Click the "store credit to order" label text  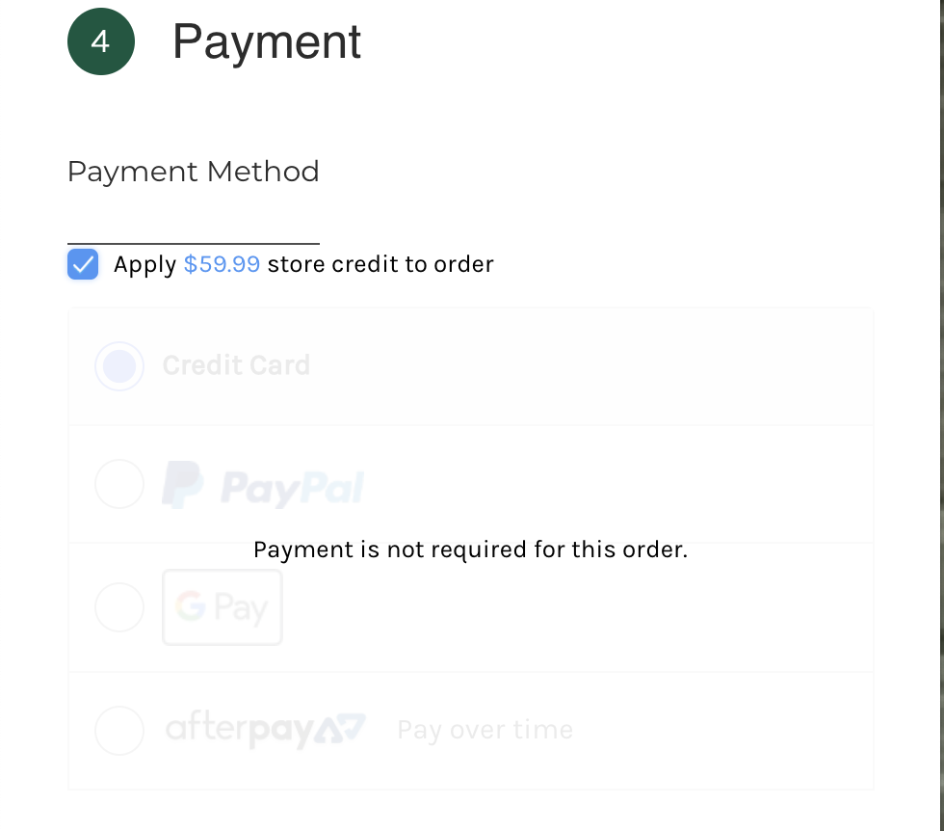tap(380, 264)
